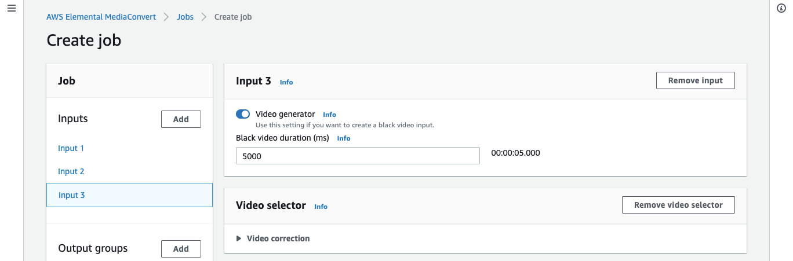Open Info link beside Input 3
793x261 pixels.
point(286,82)
